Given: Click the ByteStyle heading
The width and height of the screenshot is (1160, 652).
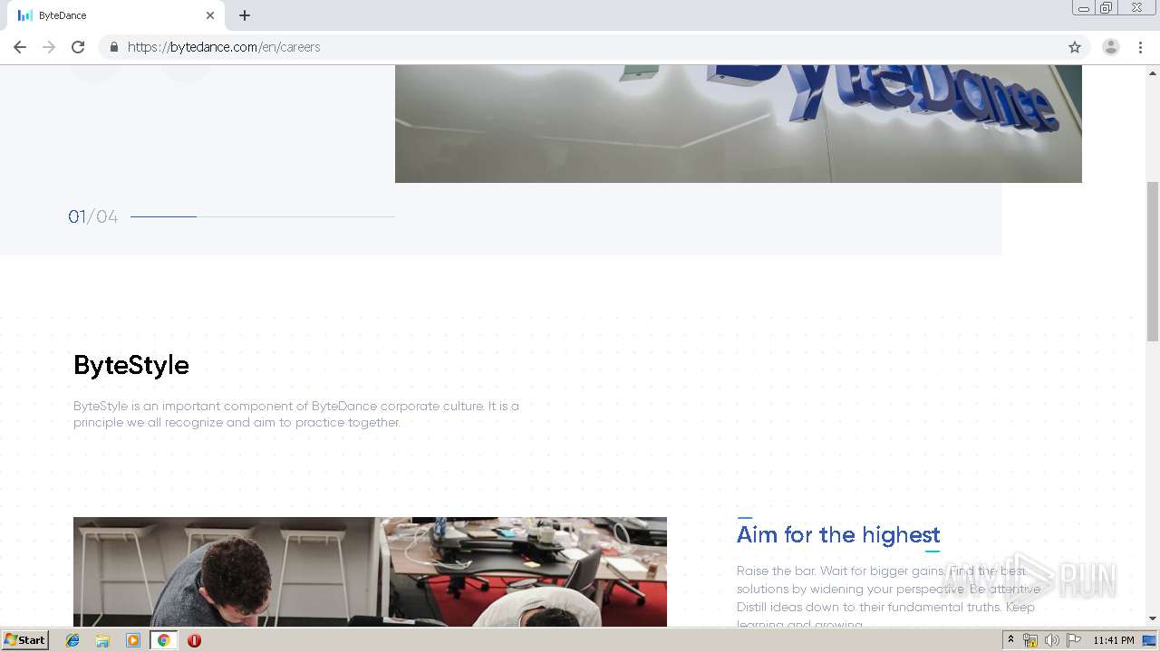Looking at the screenshot, I should pos(131,365).
